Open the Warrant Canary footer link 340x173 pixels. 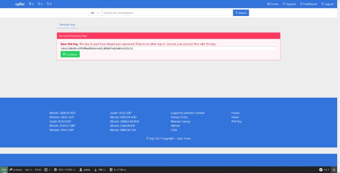(x=180, y=122)
